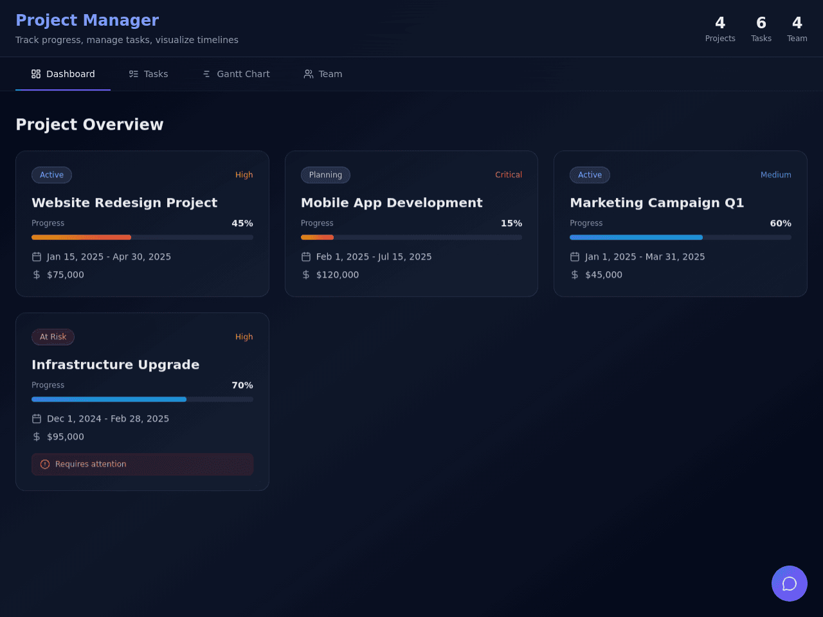Click the 15% progress value
823x617 pixels.
pos(512,223)
